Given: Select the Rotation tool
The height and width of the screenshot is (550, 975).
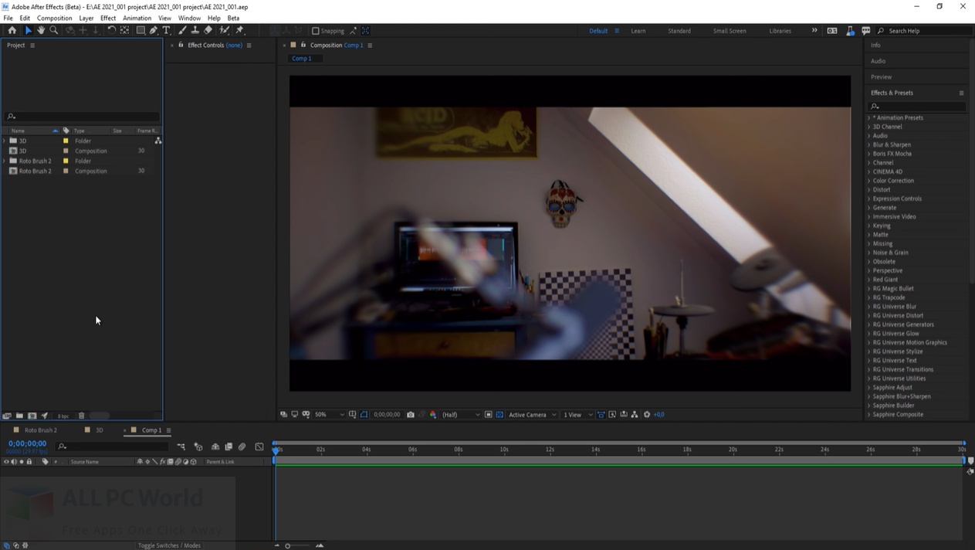Looking at the screenshot, I should [112, 30].
